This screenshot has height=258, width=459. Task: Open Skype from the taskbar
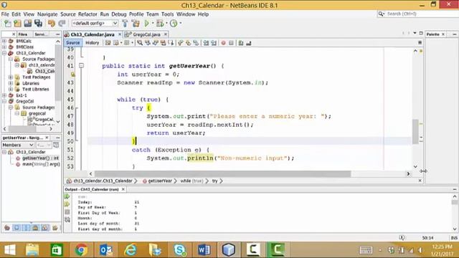tap(179, 250)
